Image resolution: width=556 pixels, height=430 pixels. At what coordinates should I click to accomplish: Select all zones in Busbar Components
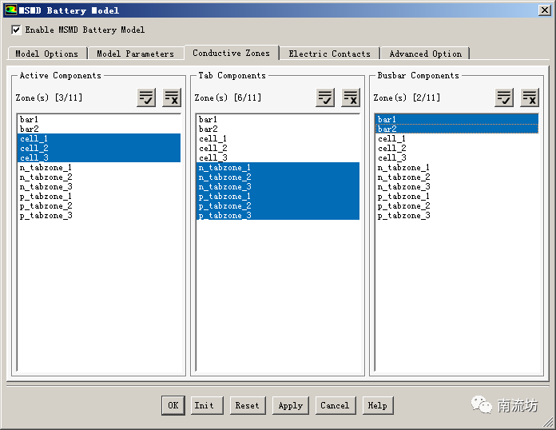click(504, 98)
